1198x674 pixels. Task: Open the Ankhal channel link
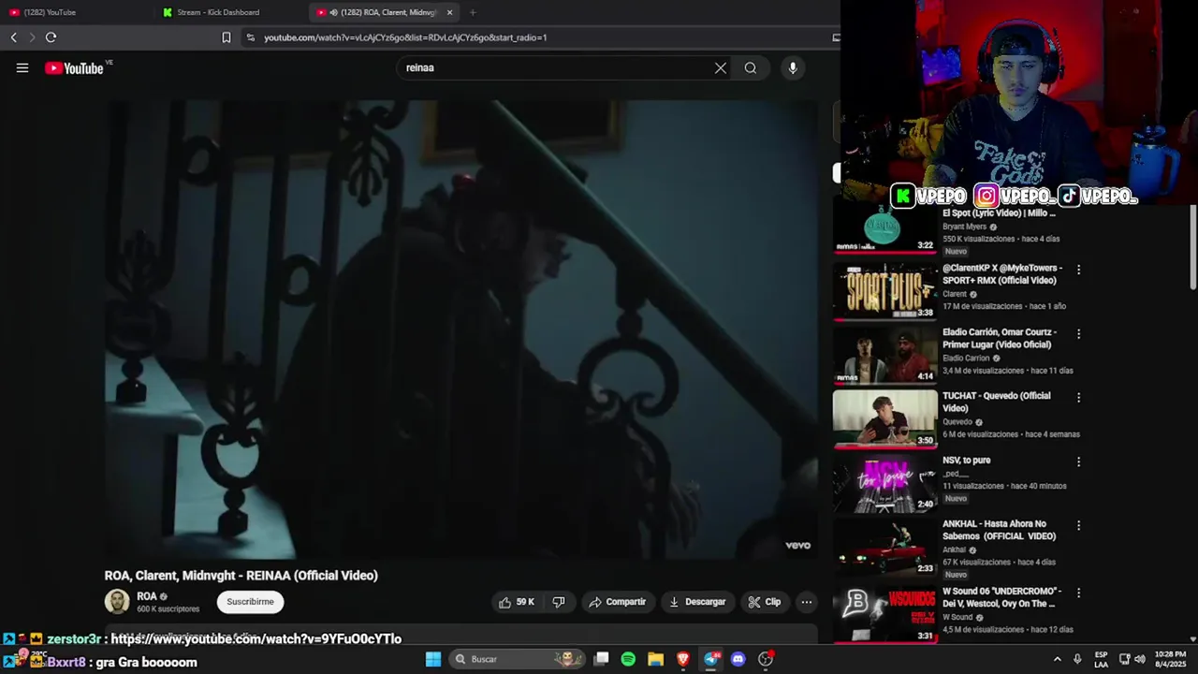[954, 549]
